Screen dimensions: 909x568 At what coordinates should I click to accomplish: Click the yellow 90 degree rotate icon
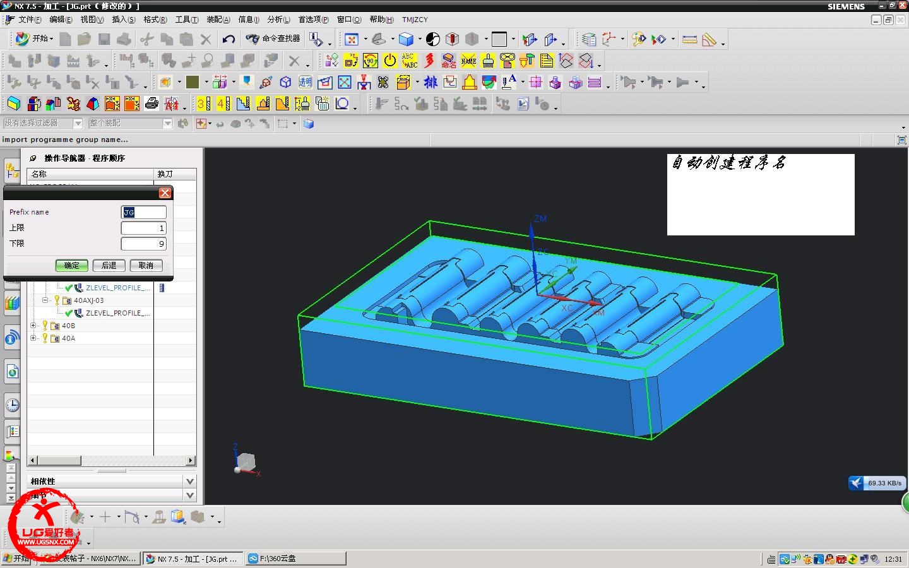pos(371,61)
